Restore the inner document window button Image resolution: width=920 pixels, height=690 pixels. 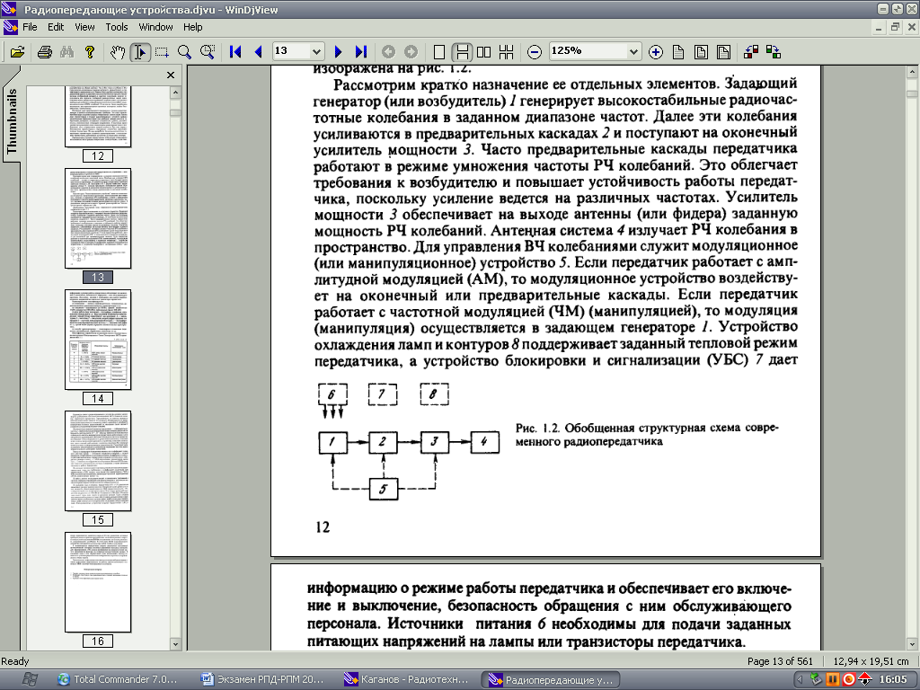click(895, 27)
